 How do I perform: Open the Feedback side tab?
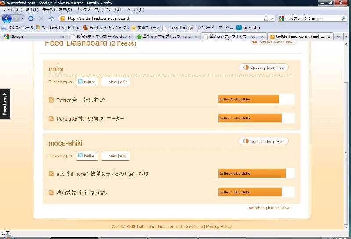[x=5, y=104]
